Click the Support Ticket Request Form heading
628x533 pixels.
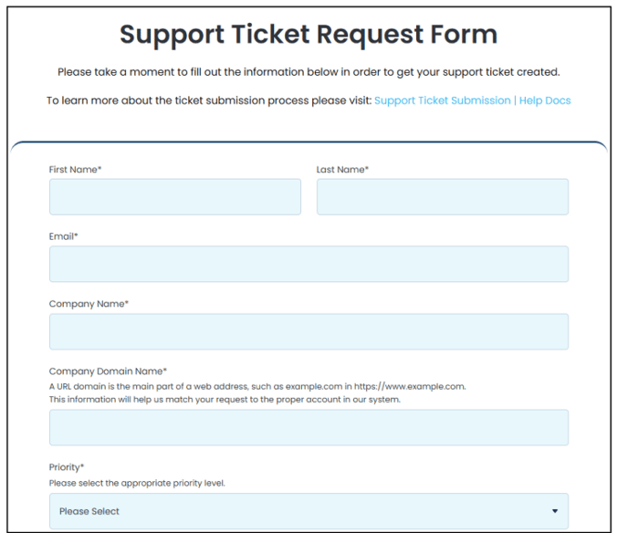click(309, 35)
